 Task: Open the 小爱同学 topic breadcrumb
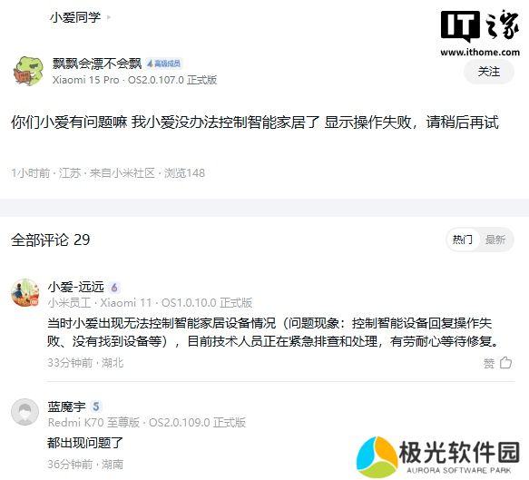75,17
